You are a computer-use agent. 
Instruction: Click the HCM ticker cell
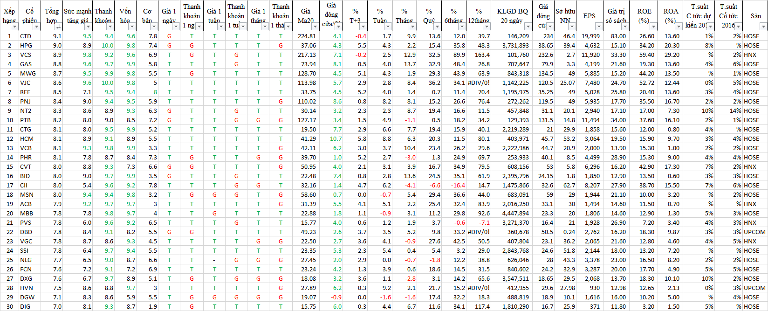tap(30, 138)
